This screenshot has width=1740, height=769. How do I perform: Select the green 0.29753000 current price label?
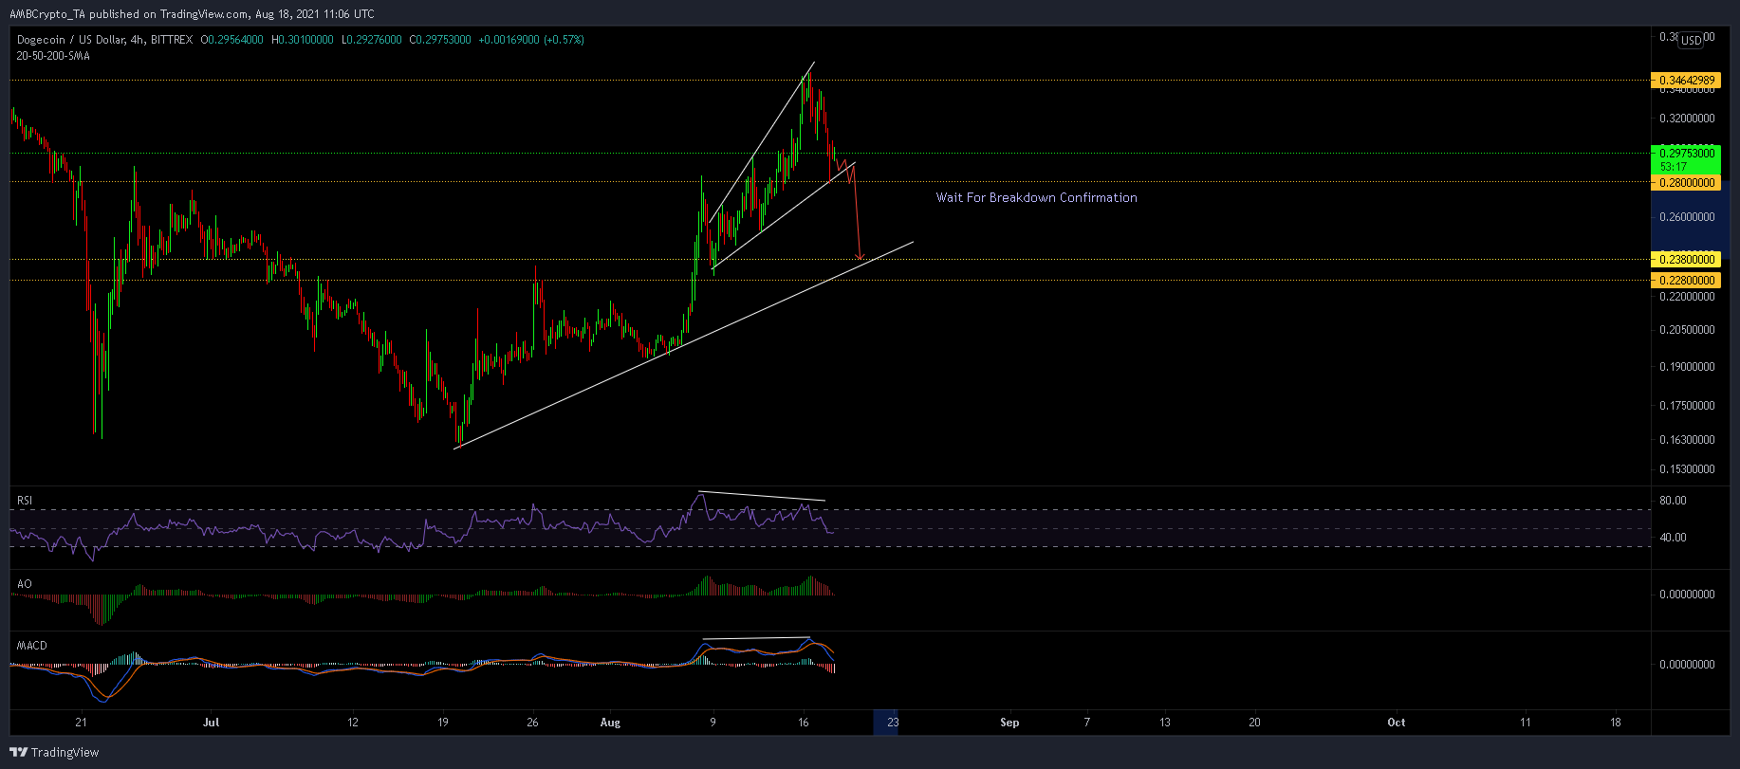(1686, 154)
